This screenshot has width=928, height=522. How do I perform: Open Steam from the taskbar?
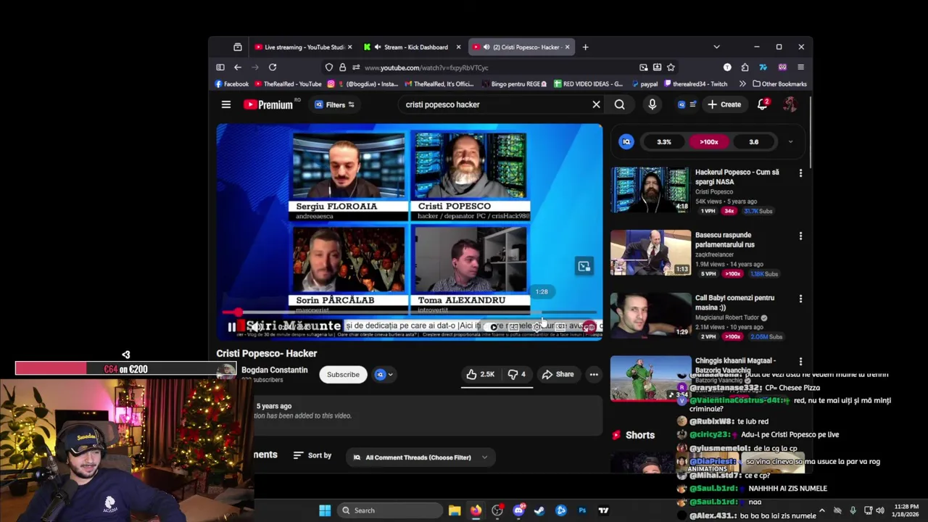pos(539,510)
